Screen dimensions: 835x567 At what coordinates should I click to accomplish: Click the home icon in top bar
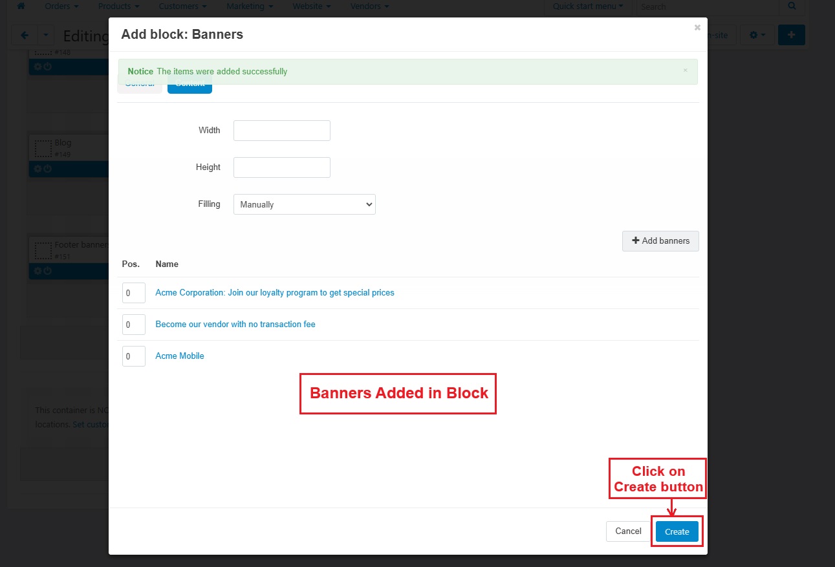(21, 6)
